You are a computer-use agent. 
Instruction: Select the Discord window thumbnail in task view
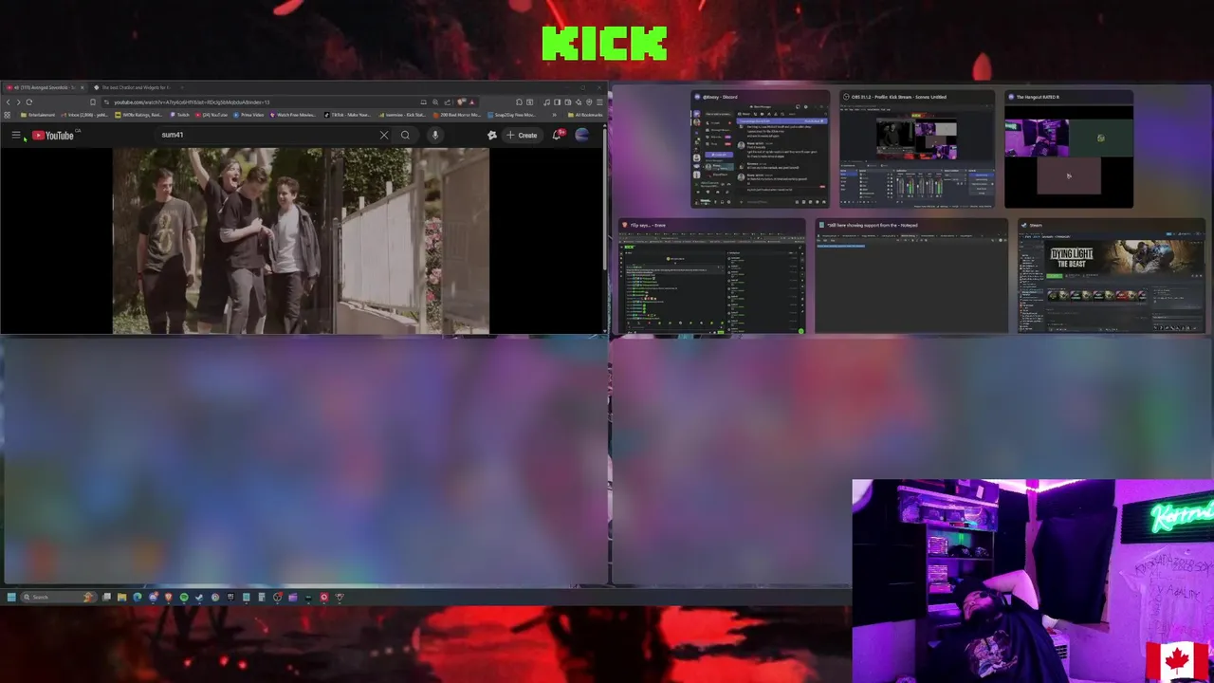tap(760, 149)
